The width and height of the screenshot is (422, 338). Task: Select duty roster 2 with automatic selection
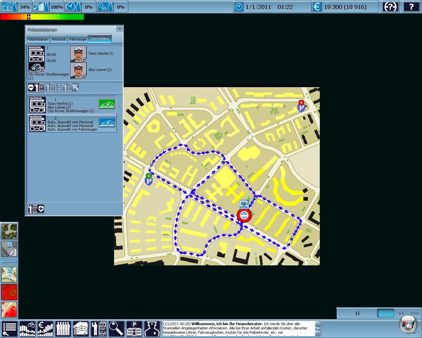pyautogui.click(x=72, y=123)
